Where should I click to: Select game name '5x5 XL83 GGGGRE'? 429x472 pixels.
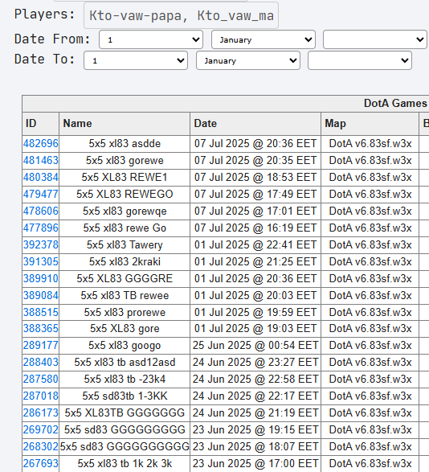[x=125, y=278]
